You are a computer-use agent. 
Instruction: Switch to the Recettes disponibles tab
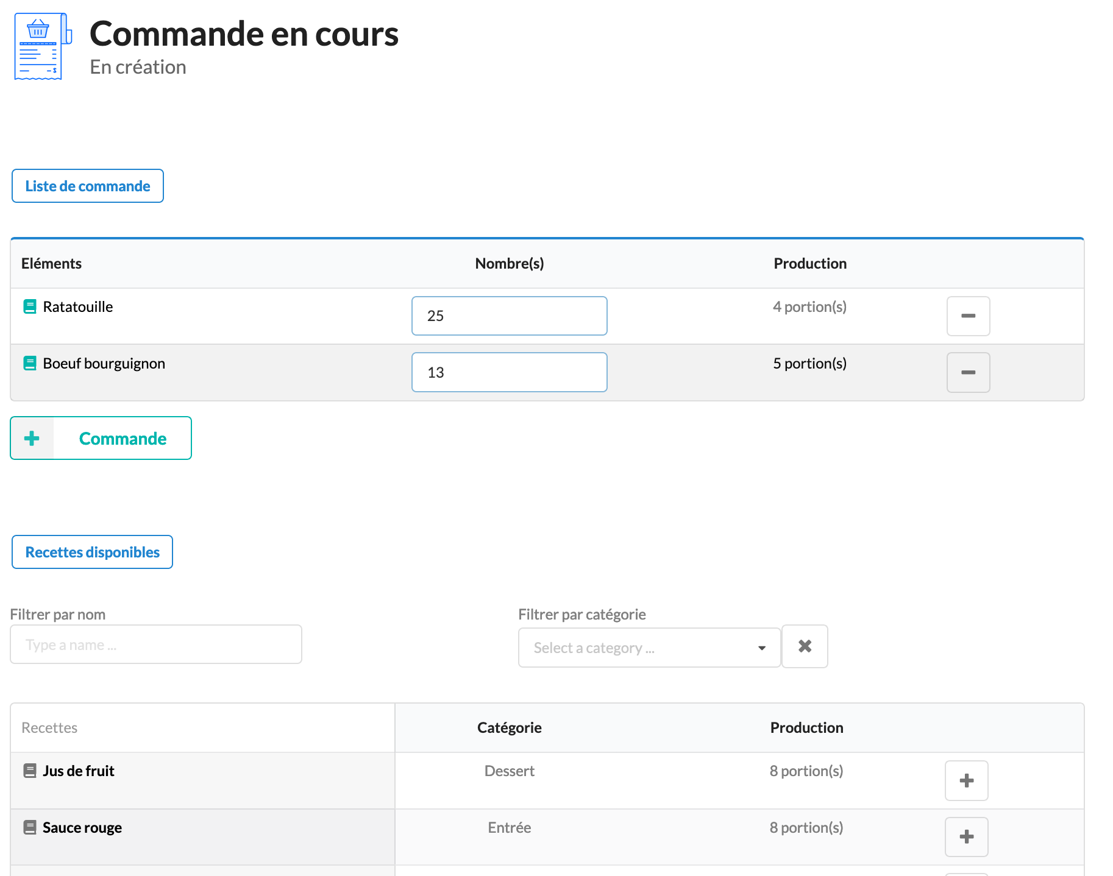point(92,552)
